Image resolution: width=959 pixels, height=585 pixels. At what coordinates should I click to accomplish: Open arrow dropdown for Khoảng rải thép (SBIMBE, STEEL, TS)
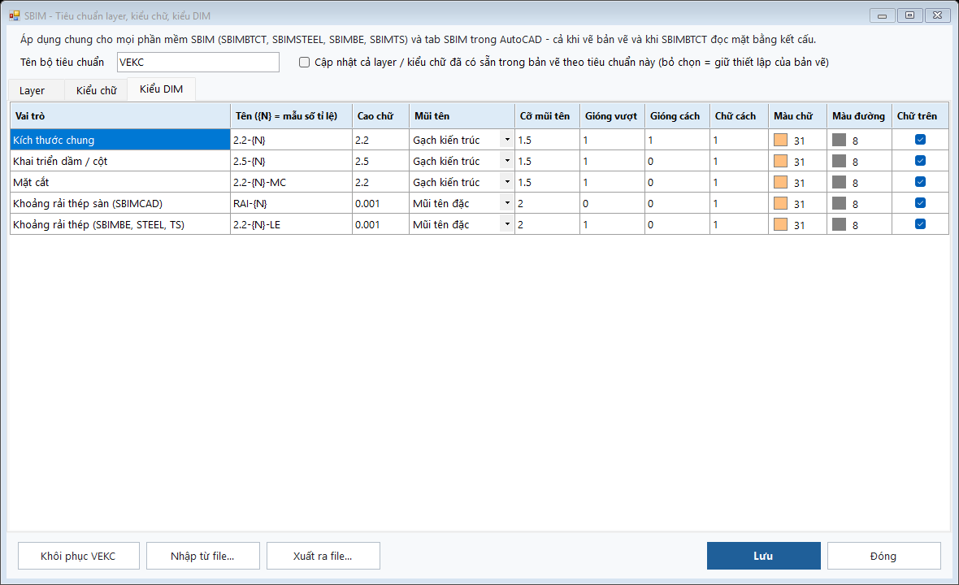tap(507, 224)
